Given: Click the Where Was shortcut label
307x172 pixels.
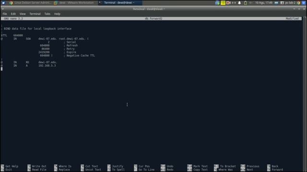Looking at the screenshot, I should click(225, 170).
